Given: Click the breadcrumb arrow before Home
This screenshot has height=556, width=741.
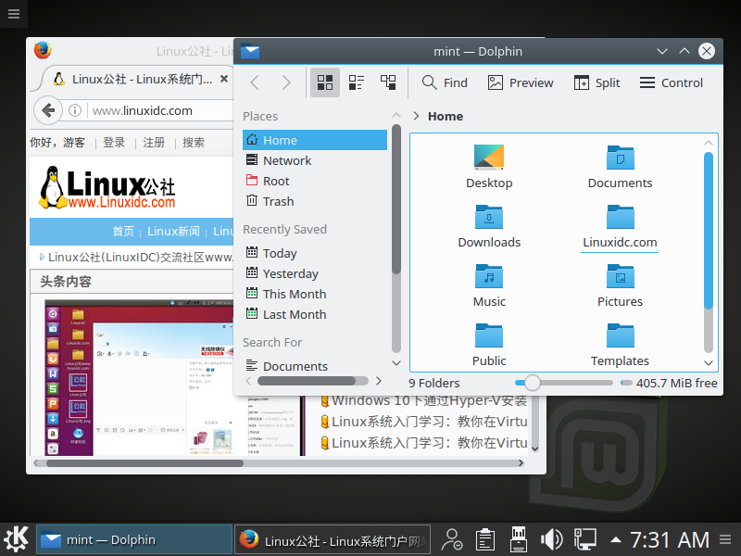Looking at the screenshot, I should click(416, 116).
